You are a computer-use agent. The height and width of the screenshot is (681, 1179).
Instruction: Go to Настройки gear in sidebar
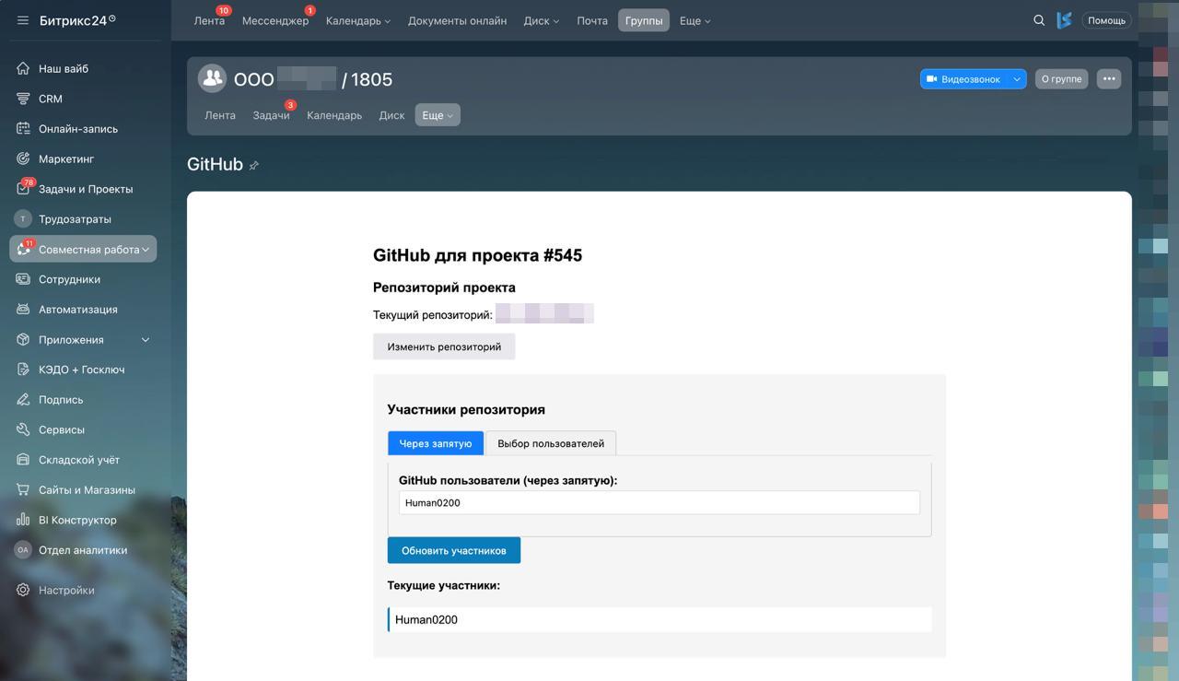(x=66, y=590)
